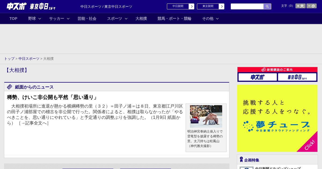Click the arrow next to 東京新聞
The width and height of the screenshot is (322, 169).
(x=222, y=6)
